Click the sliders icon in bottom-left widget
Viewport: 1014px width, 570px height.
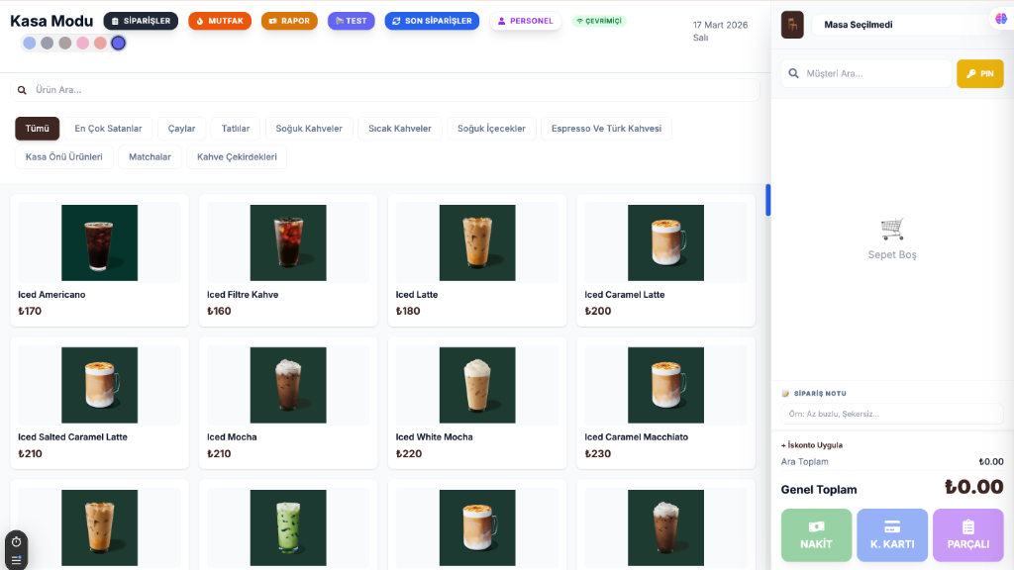[16, 560]
